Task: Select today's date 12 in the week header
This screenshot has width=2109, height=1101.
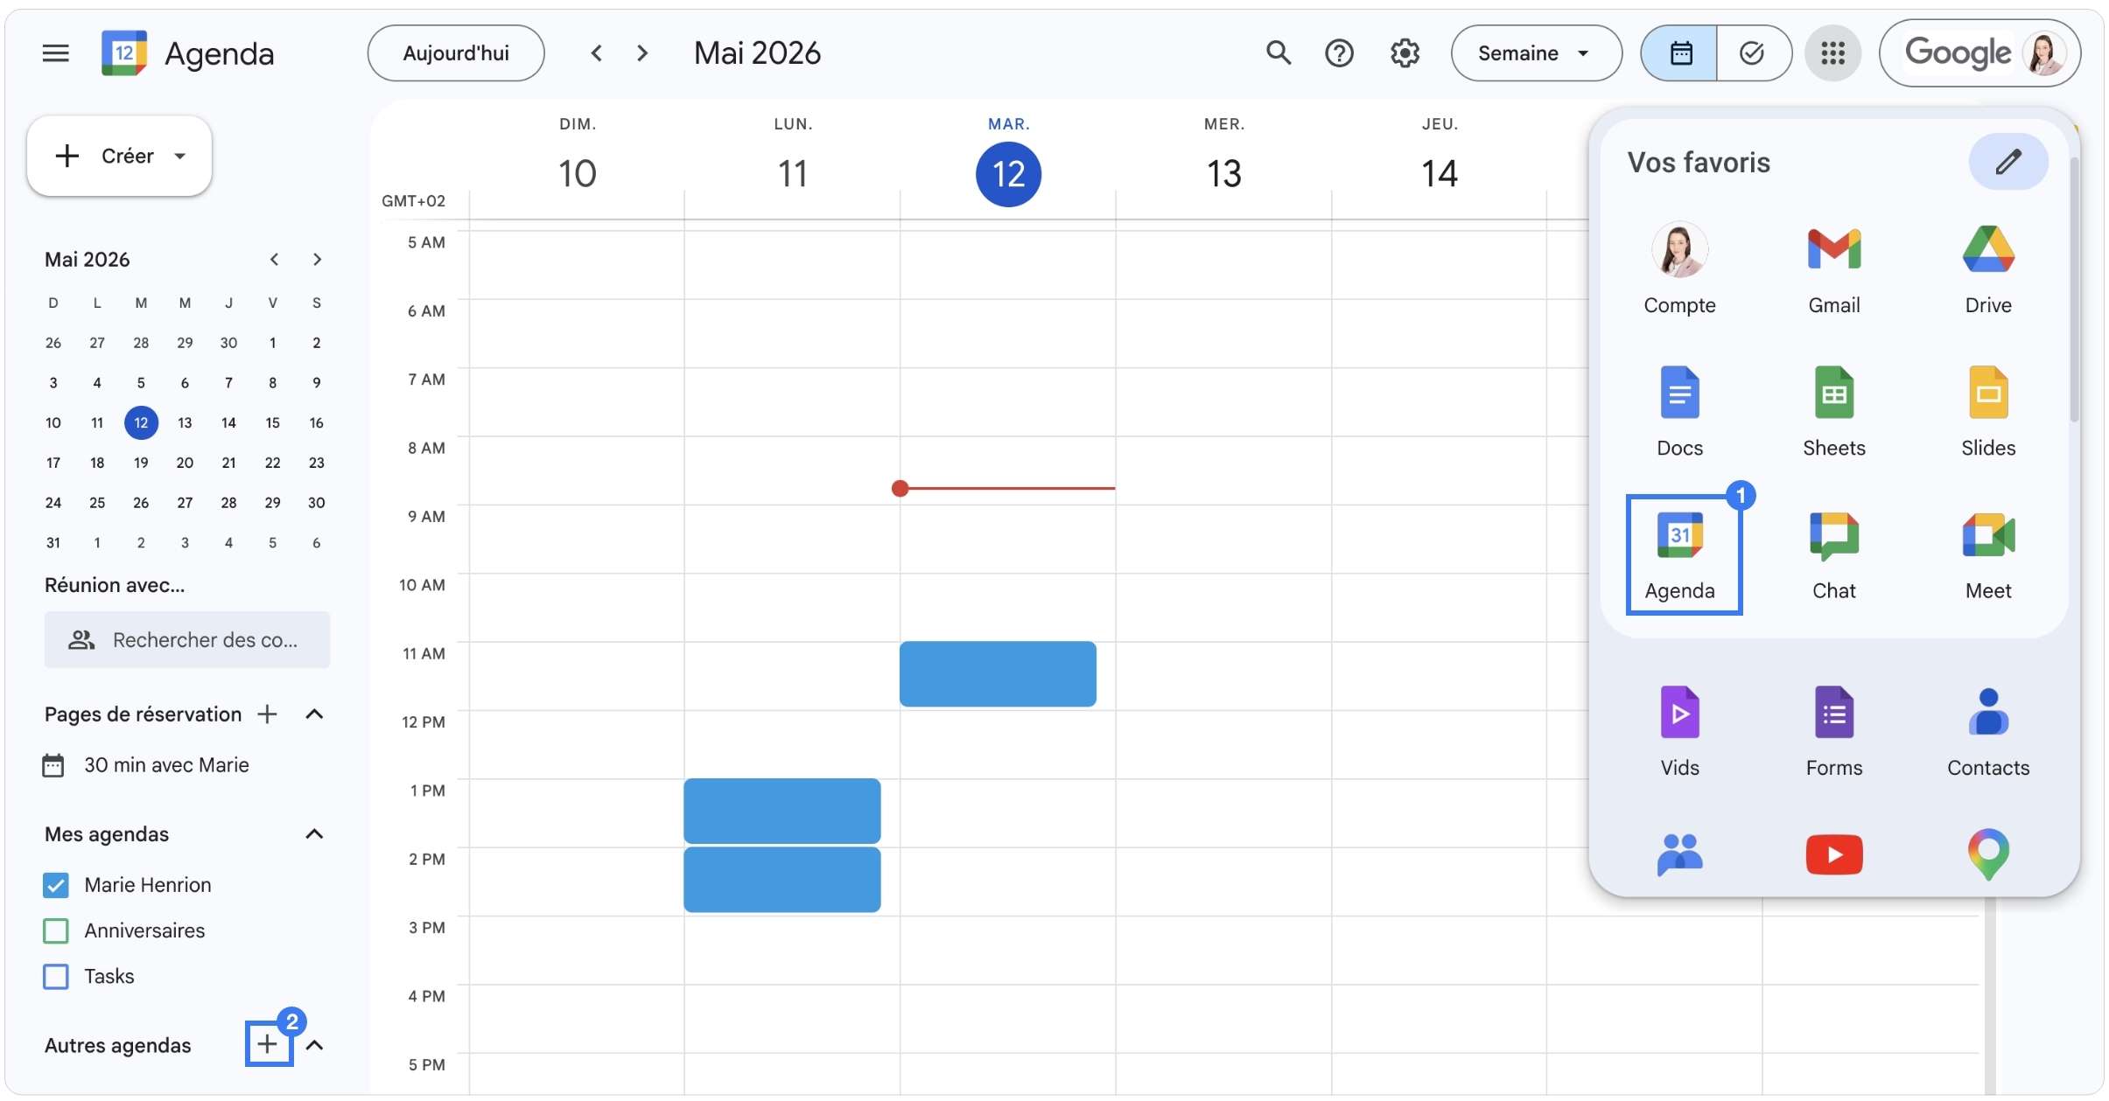Action: point(1008,173)
